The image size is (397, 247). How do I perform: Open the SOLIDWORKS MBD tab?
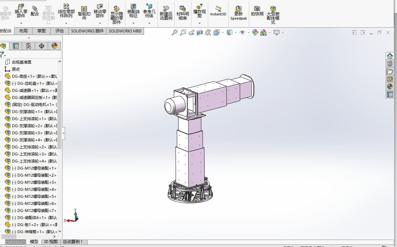[125, 31]
